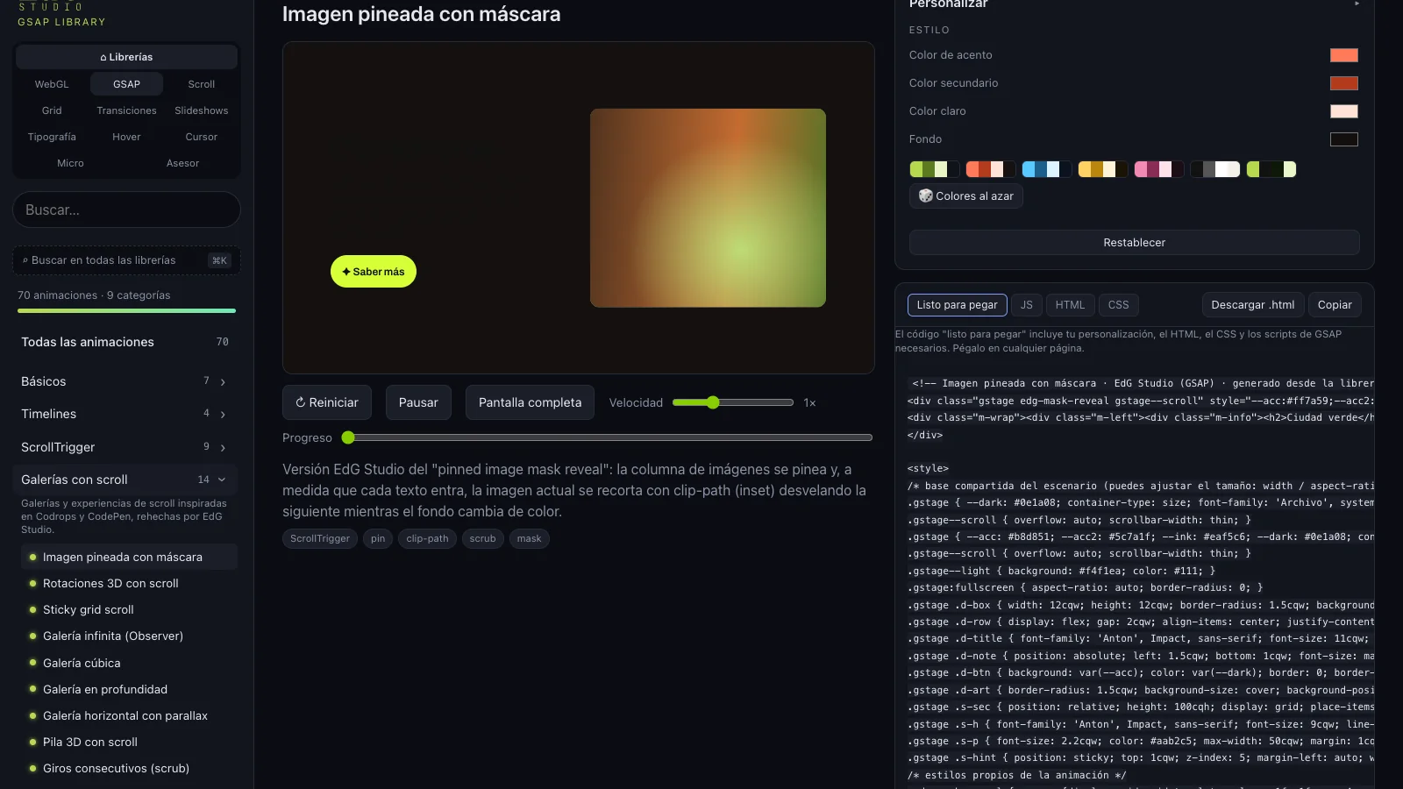
Task: Expand the Timelines category
Action: click(126, 414)
